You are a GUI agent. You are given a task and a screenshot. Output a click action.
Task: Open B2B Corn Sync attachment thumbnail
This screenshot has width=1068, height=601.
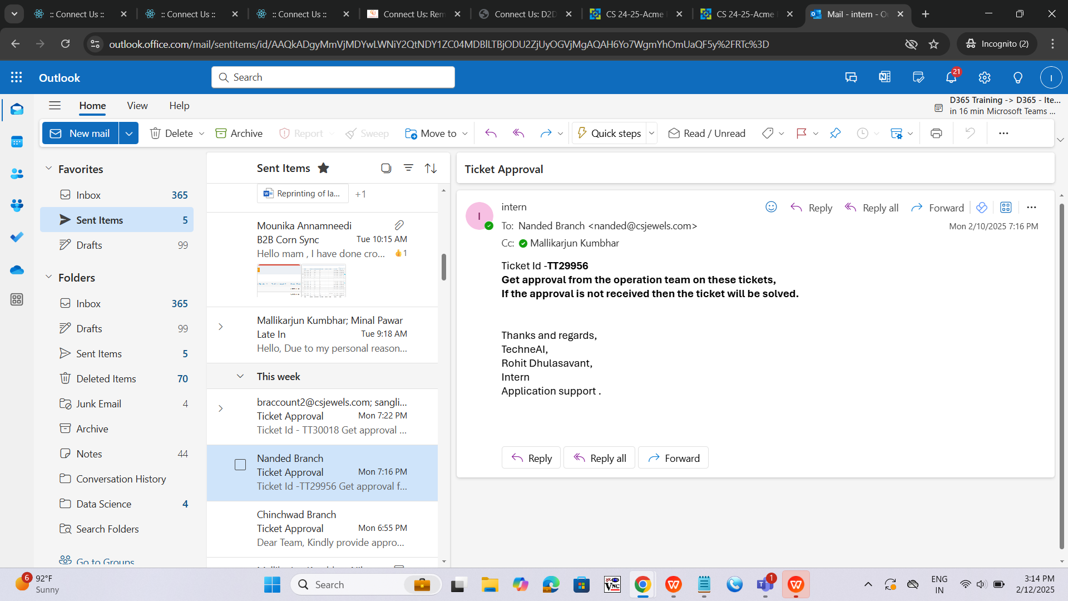point(301,281)
